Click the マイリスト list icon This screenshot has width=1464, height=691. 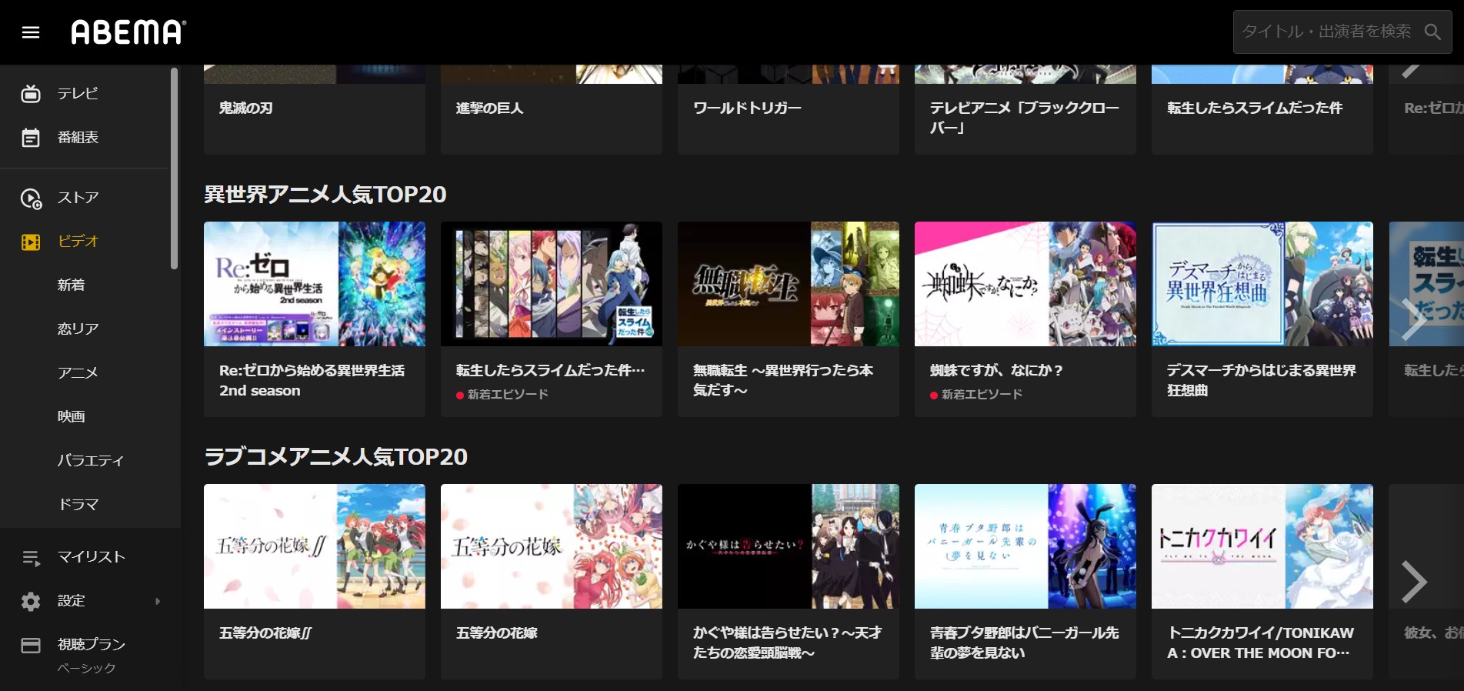tap(31, 558)
